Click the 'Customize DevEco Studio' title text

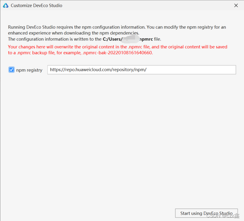tap(36, 5)
